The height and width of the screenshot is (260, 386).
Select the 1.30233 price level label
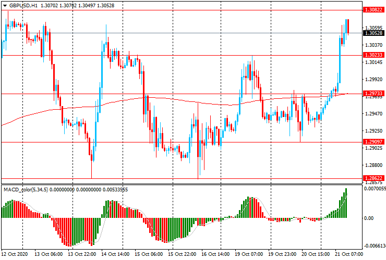pos(373,55)
